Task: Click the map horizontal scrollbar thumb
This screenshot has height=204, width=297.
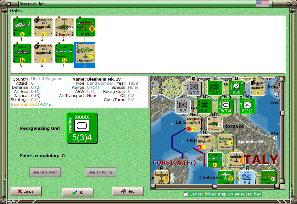Action: pyautogui.click(x=215, y=187)
